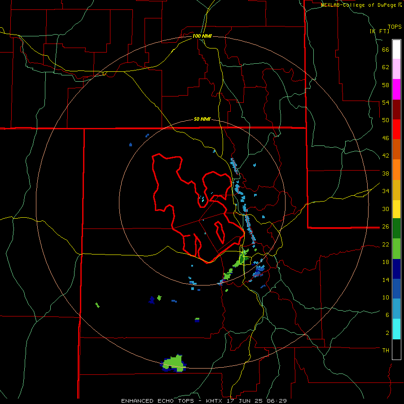Click the 'KMTX' station identifier in the caption

[x=214, y=401]
